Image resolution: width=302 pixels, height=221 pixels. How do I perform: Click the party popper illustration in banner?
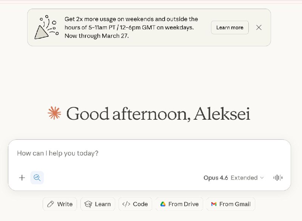pos(46,27)
